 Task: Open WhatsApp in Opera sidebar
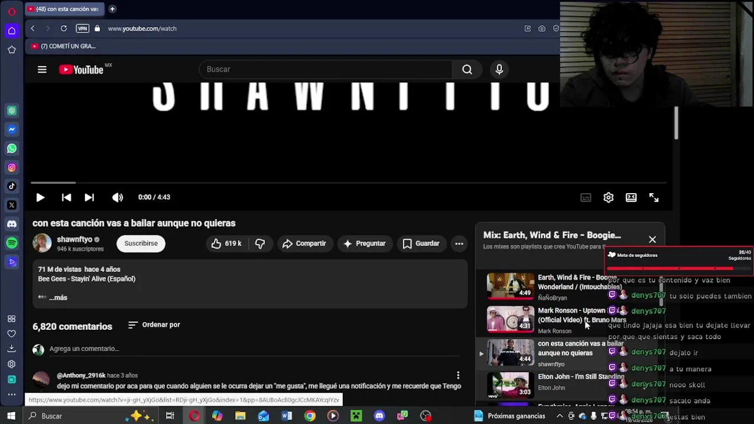[12, 148]
